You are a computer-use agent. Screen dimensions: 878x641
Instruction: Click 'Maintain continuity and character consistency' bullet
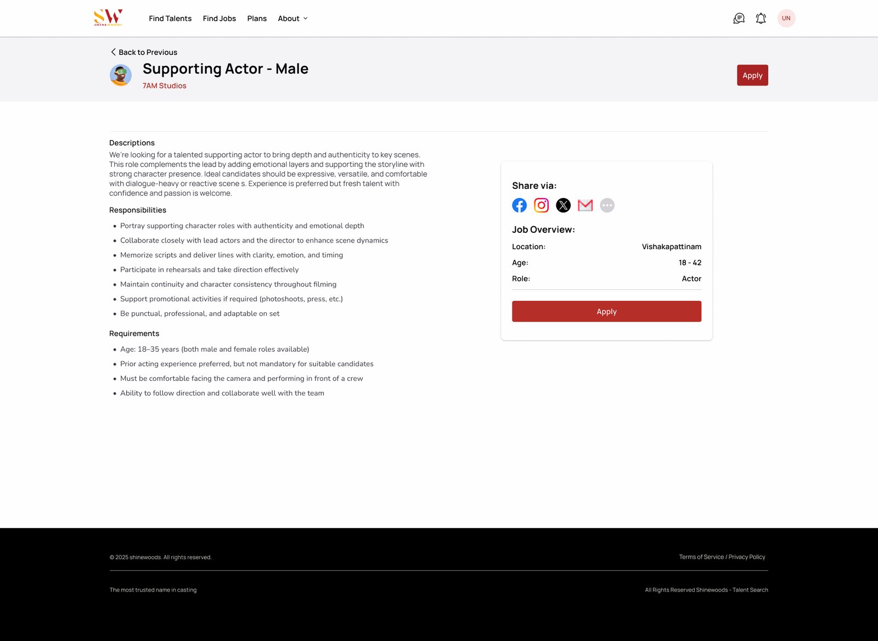click(x=228, y=284)
